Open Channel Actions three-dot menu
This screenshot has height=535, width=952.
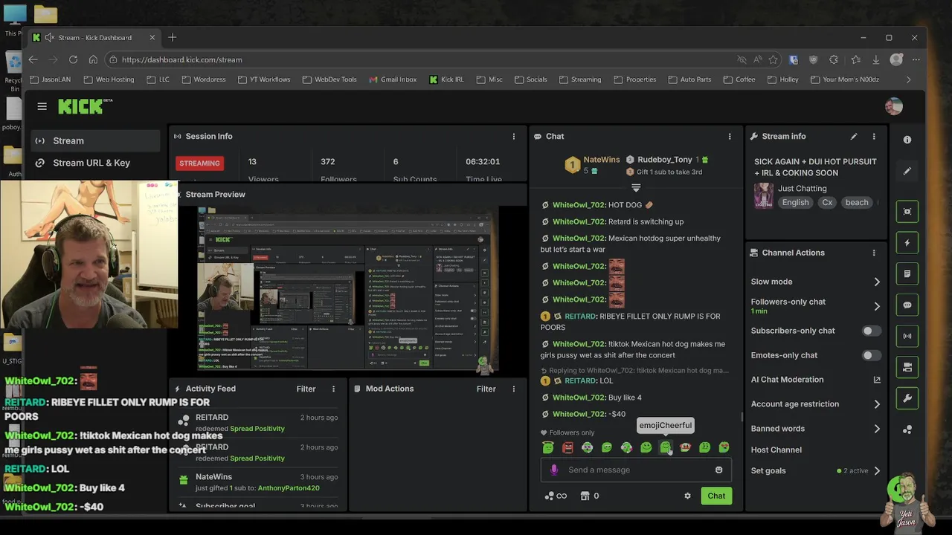point(874,253)
